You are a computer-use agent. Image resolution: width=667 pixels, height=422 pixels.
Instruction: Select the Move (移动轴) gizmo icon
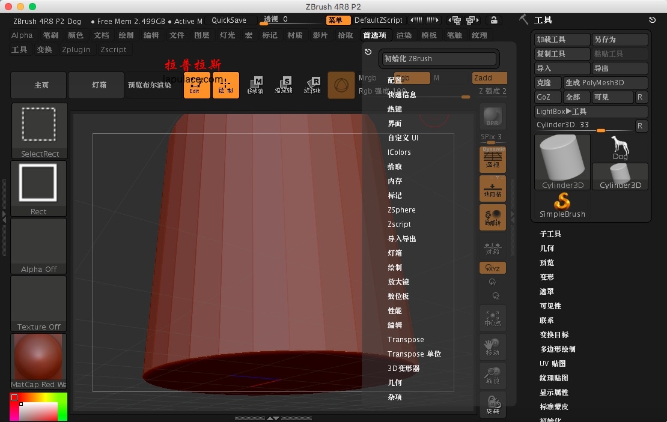(255, 85)
